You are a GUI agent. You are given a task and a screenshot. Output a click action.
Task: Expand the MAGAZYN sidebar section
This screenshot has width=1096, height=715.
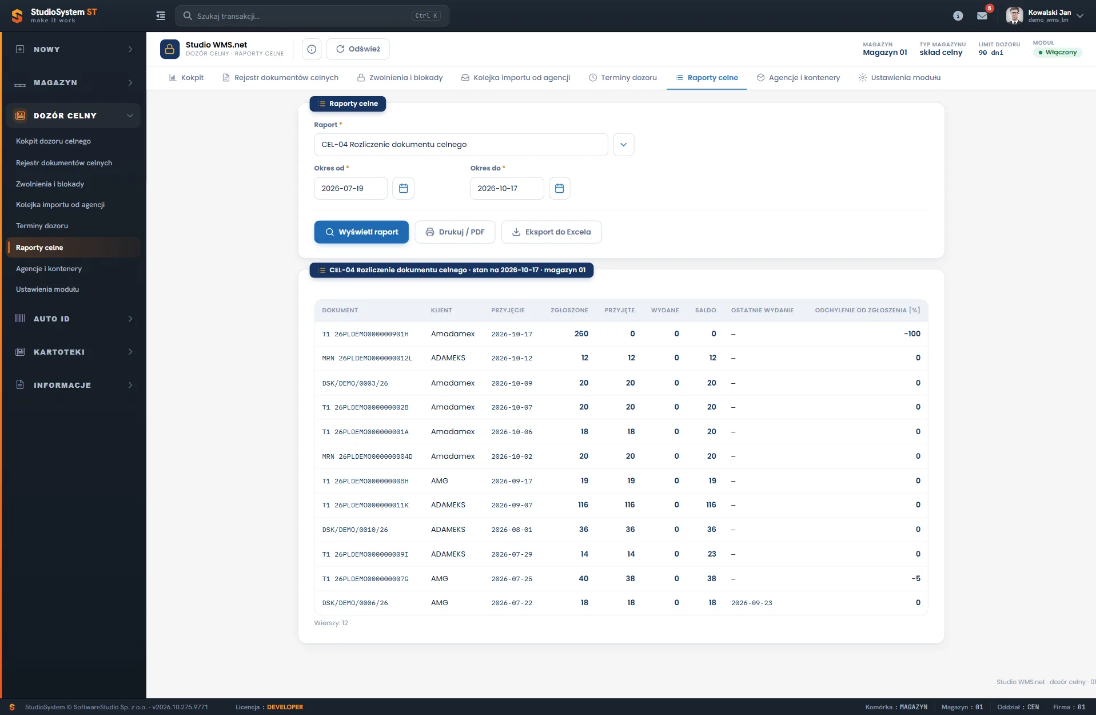click(73, 83)
